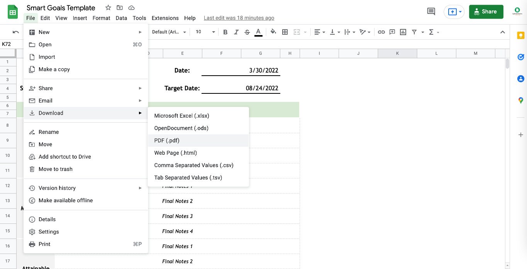
Task: Select PDF (.pdf) from the Download submenu
Action: click(167, 140)
